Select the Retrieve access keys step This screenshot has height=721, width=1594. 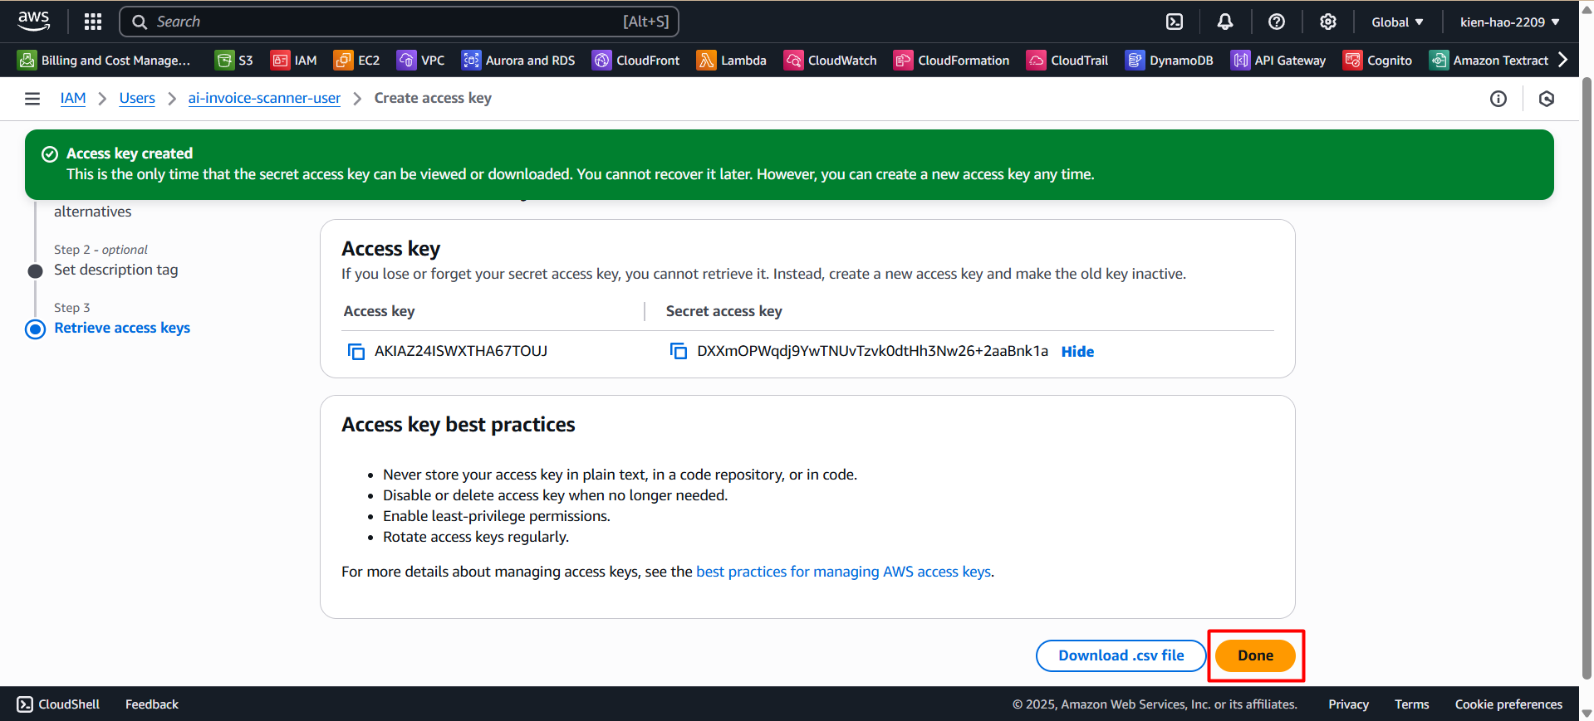(122, 328)
